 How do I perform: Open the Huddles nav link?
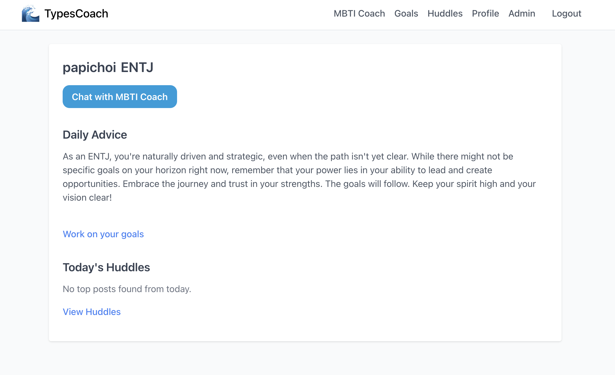pos(445,13)
